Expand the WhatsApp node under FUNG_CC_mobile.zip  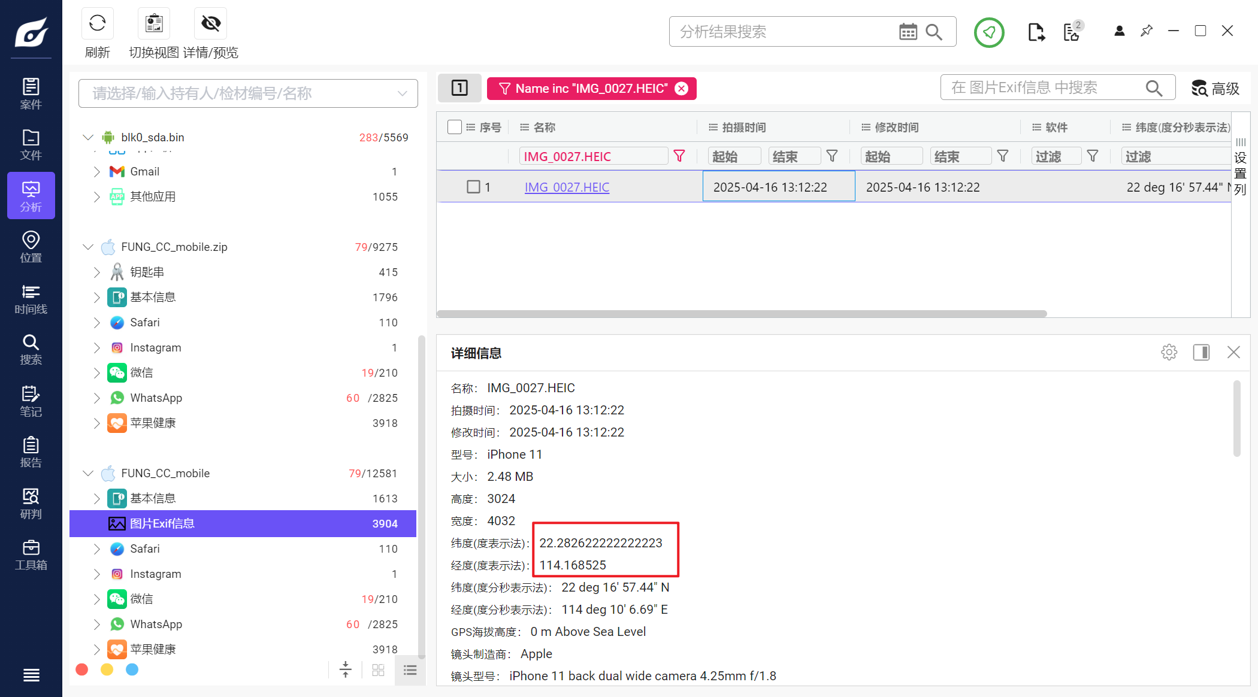[97, 398]
